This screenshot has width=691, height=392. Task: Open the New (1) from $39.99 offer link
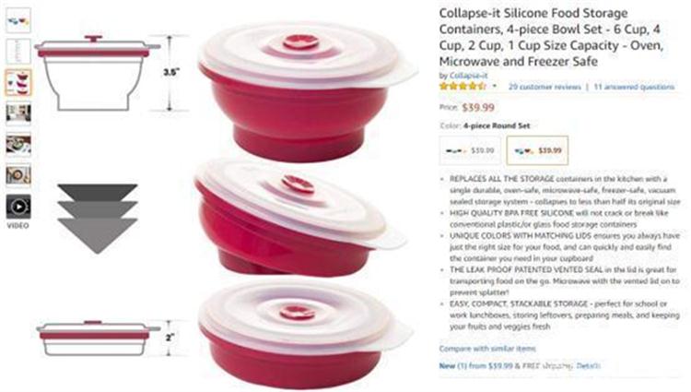tap(476, 365)
